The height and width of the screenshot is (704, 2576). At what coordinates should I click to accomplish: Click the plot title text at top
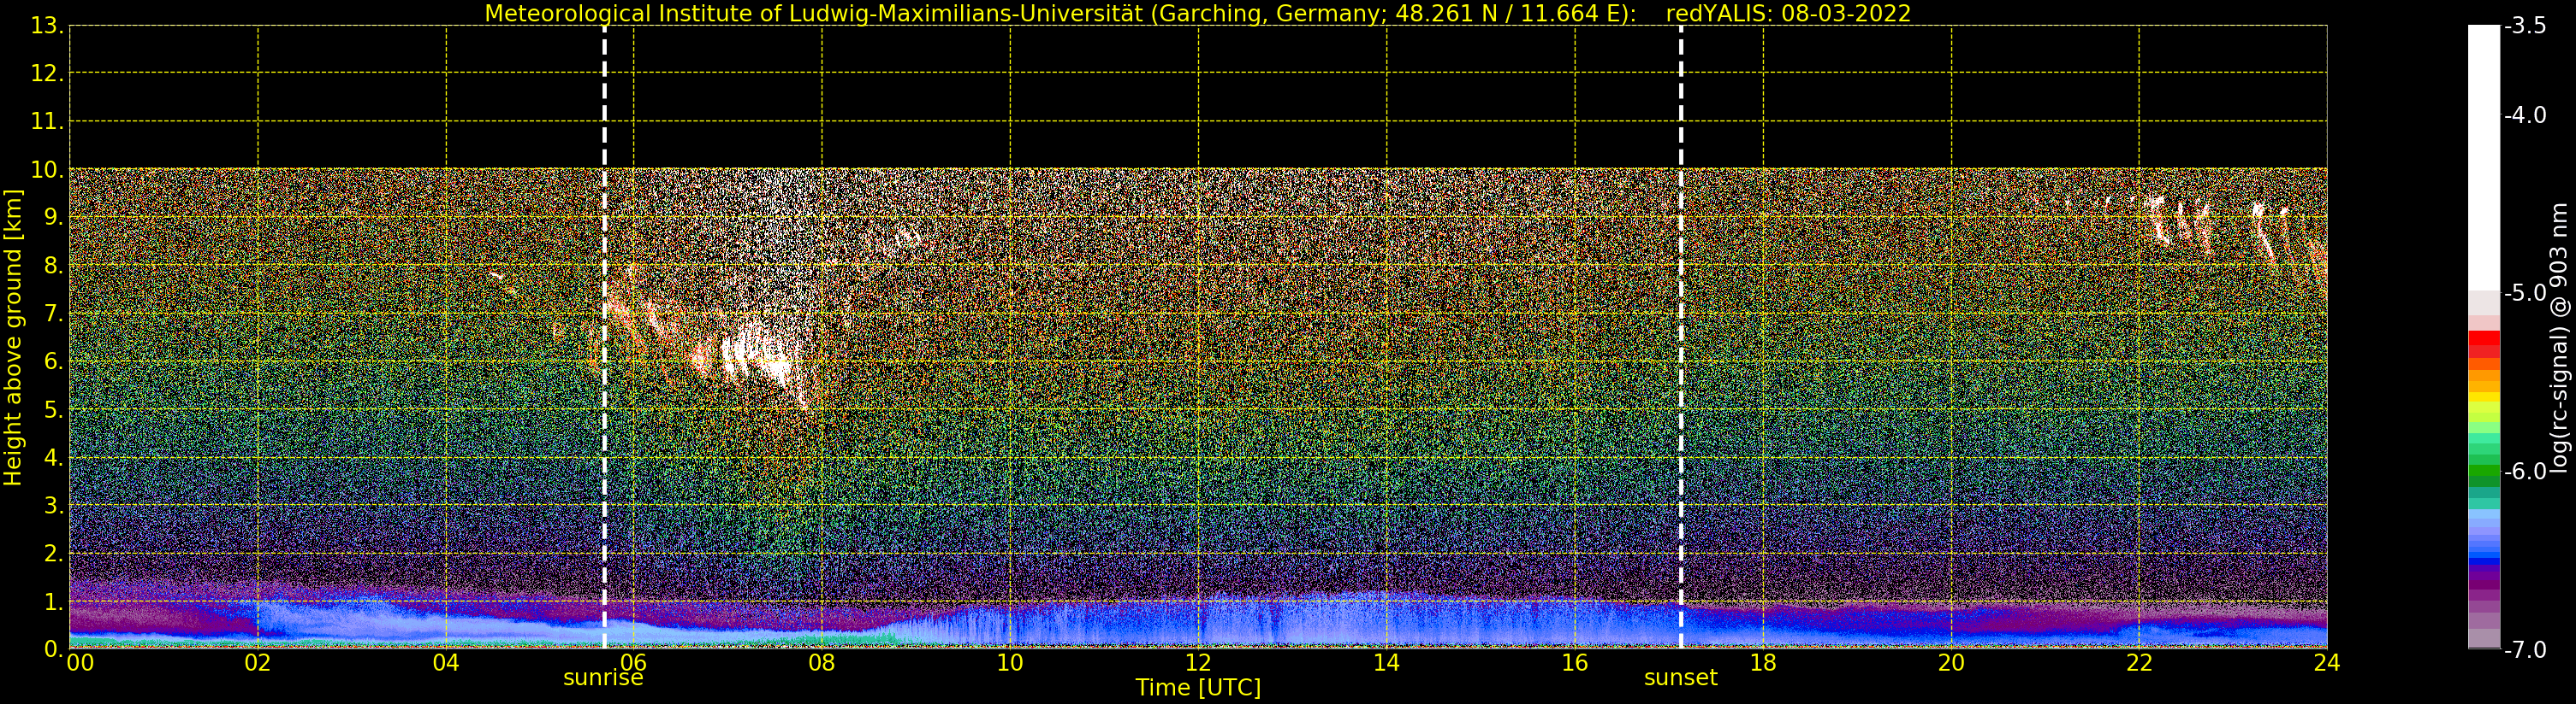pos(1198,14)
